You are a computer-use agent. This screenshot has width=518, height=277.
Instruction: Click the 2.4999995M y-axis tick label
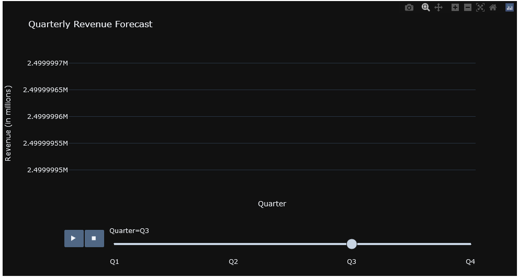point(48,170)
